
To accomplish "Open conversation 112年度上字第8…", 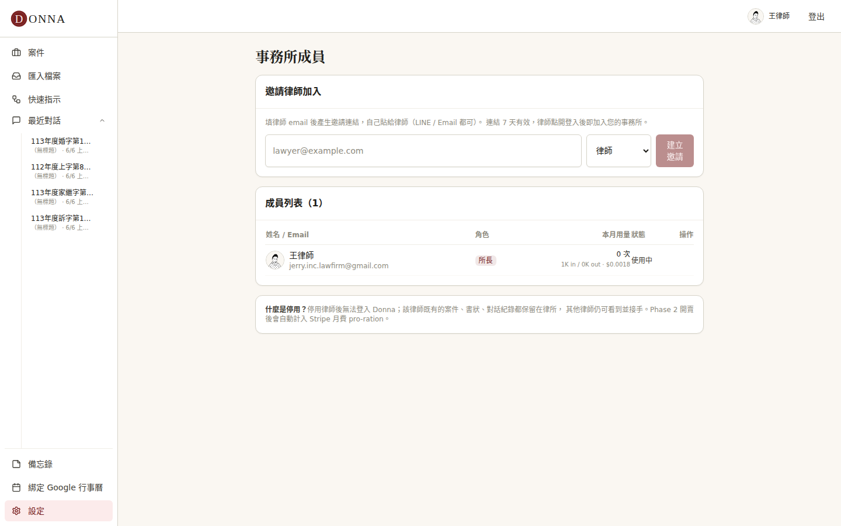I will coord(61,171).
